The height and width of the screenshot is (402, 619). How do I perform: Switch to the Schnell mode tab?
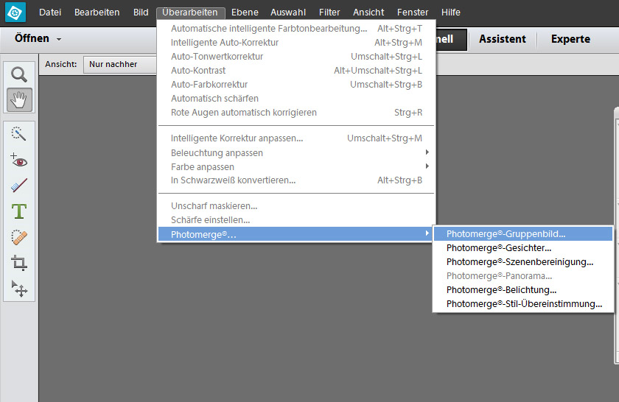tap(451, 39)
